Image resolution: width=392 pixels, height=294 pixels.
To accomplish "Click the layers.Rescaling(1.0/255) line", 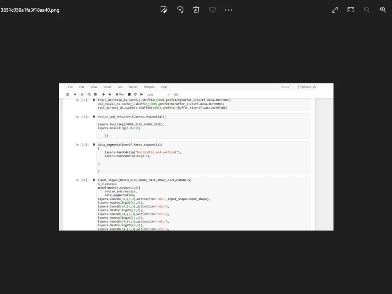I will coord(119,128).
